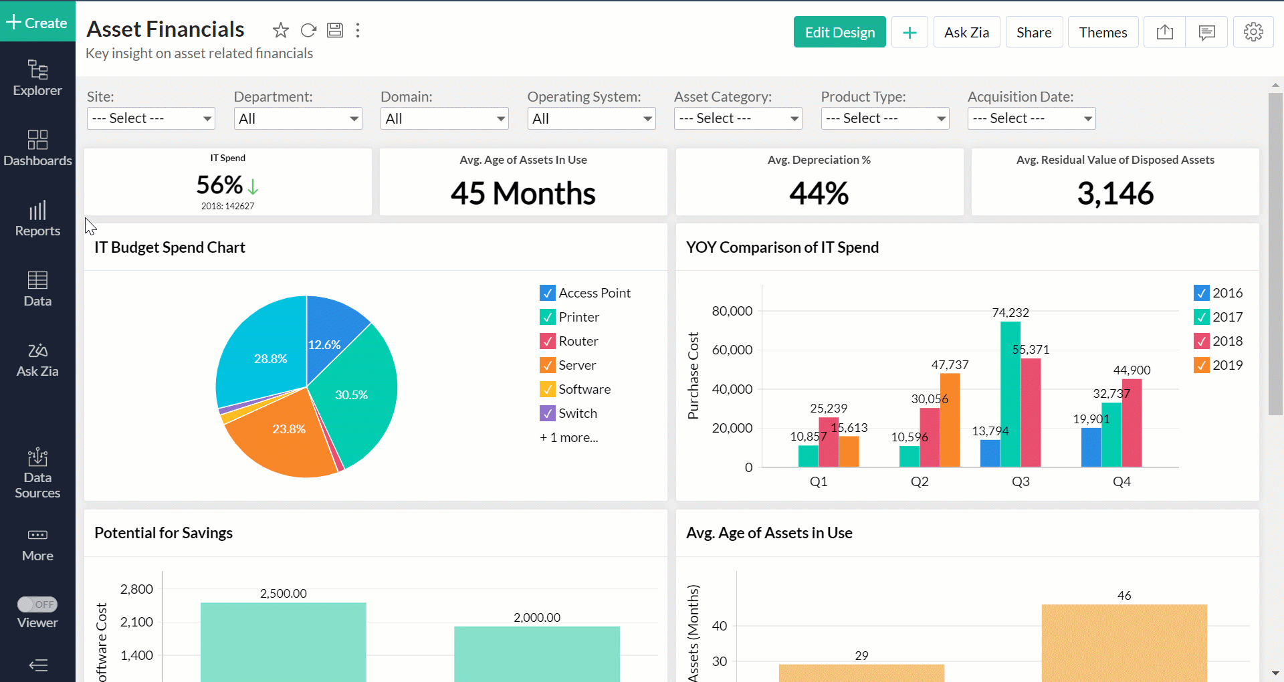The image size is (1284, 682).
Task: Open the three-dot options menu beside title
Action: 358,30
